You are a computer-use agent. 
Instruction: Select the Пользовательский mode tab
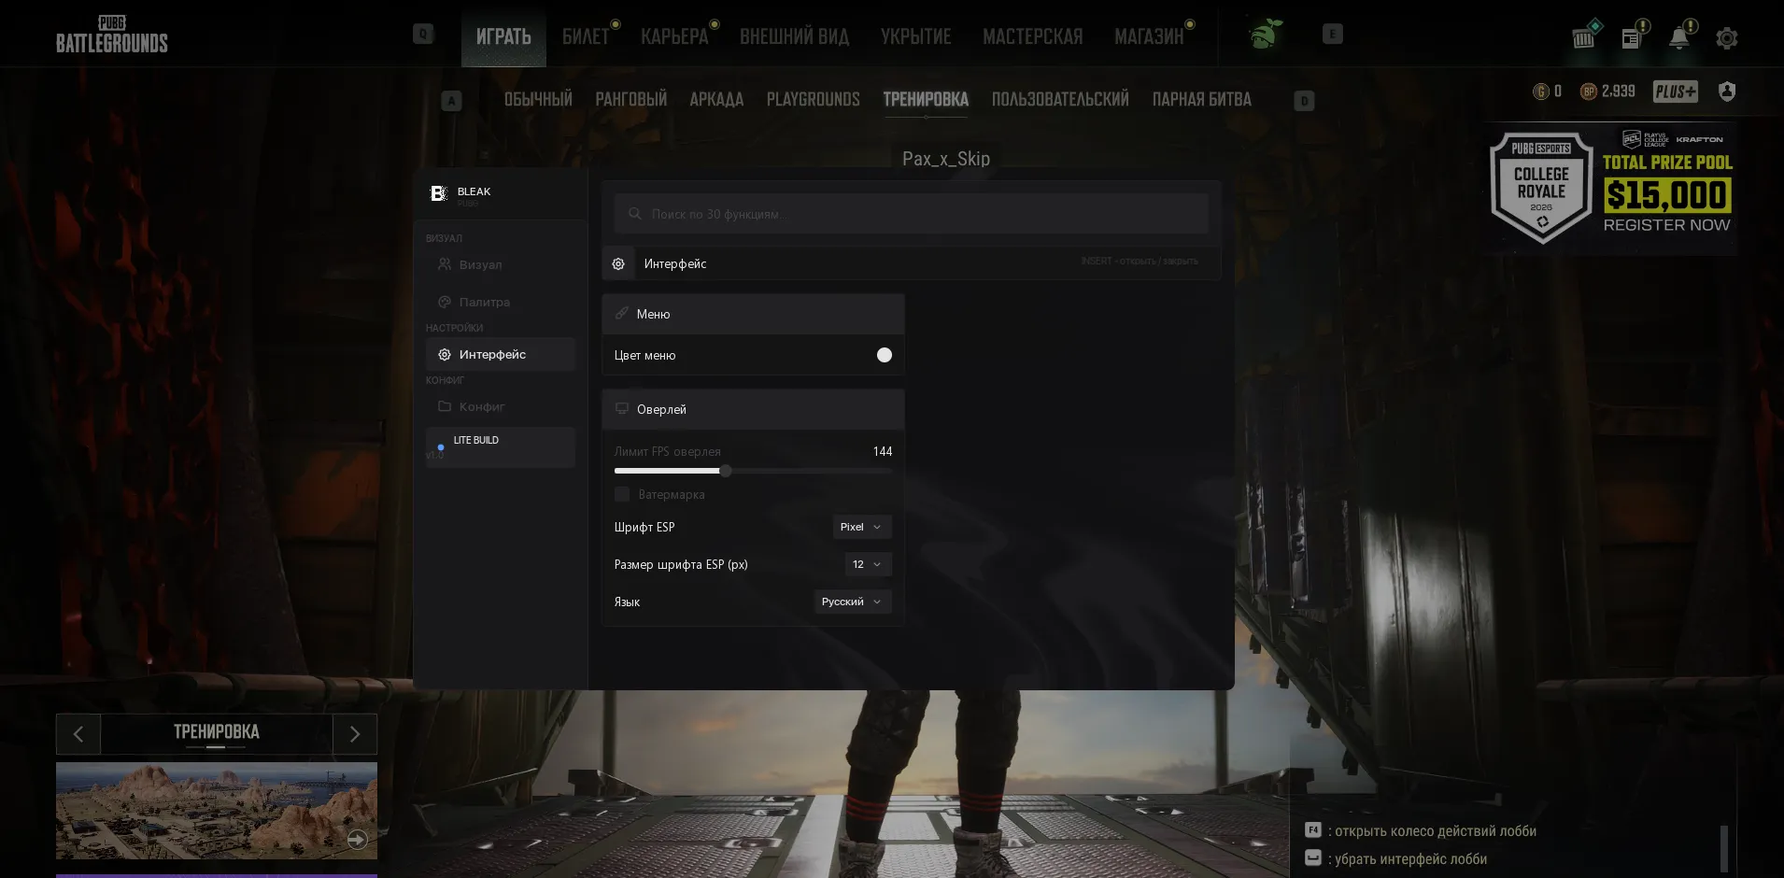[1060, 99]
